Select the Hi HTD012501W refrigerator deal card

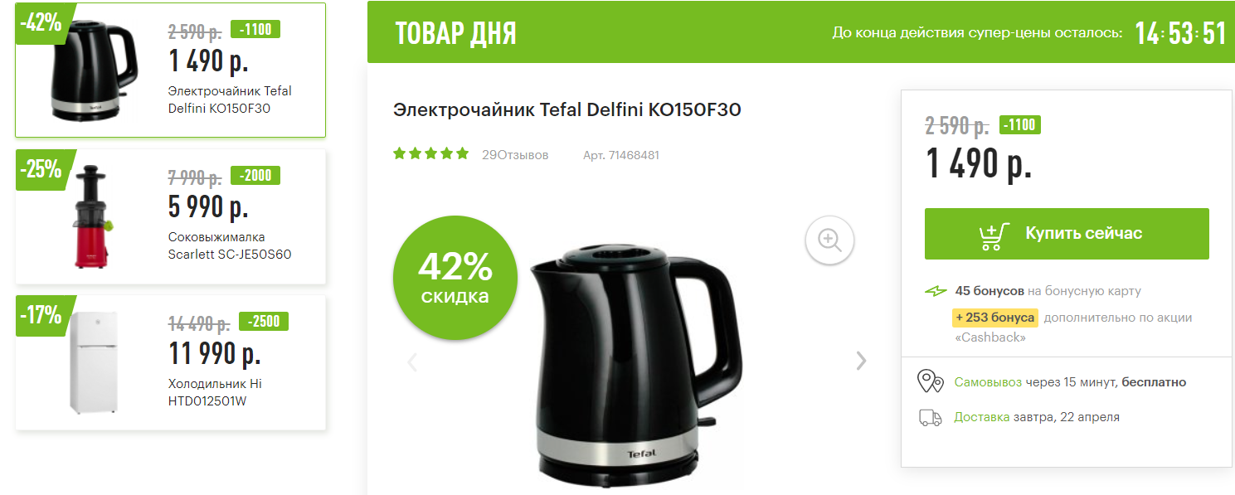(171, 362)
